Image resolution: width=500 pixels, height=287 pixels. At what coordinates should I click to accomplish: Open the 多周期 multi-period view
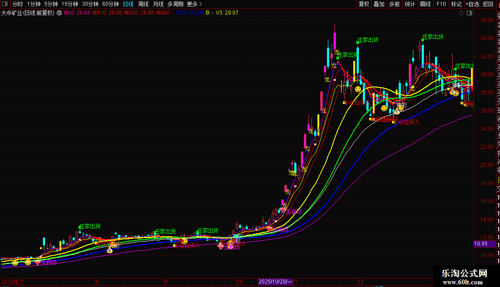coord(175,4)
